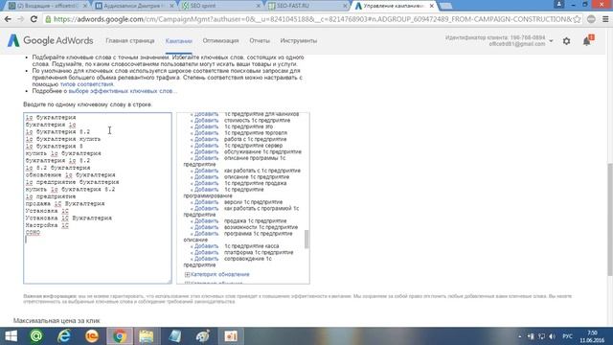
Task: Add keyword '1с предприятие продажа'
Action: 206,183
